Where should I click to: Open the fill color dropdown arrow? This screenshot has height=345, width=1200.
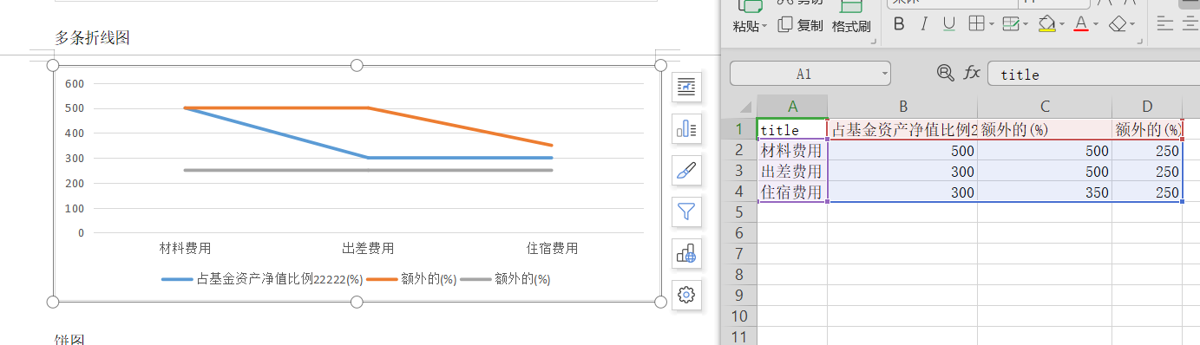[x=1062, y=24]
